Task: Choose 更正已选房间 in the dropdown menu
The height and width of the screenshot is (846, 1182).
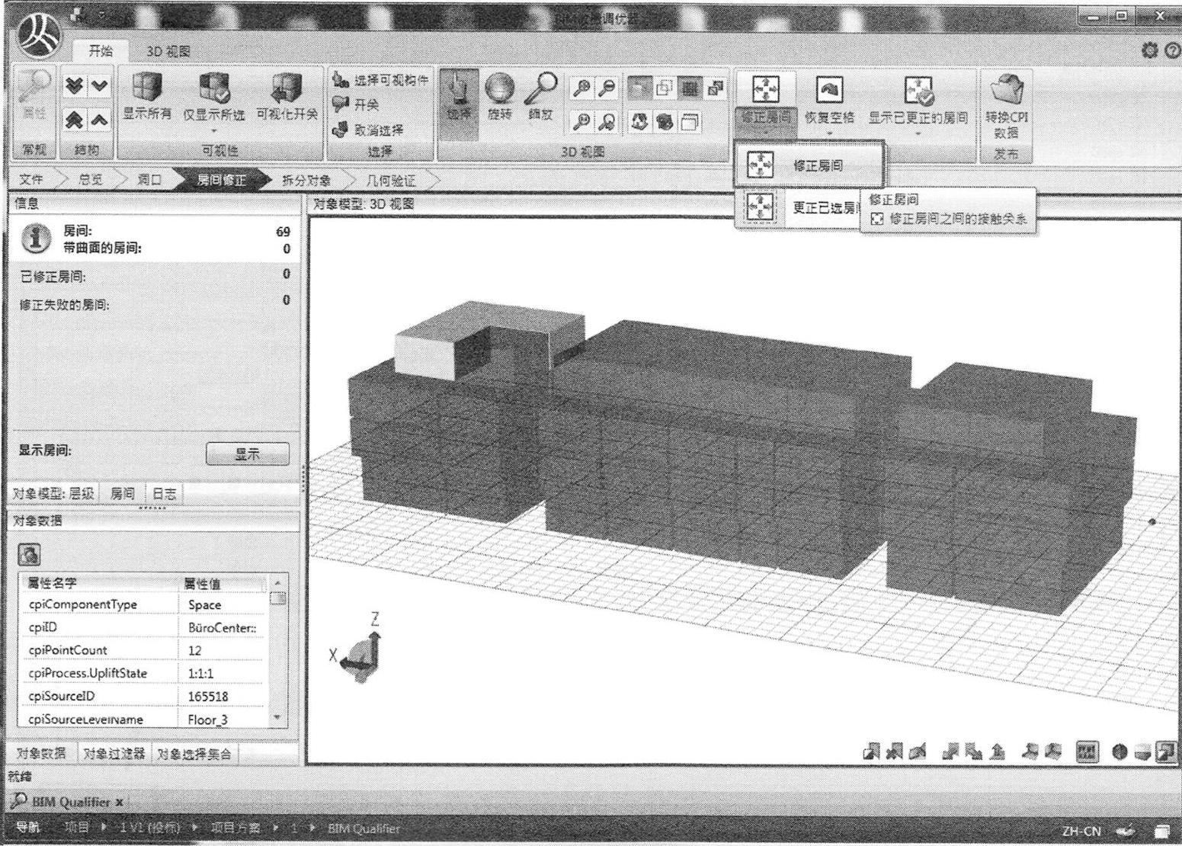Action: [x=798, y=207]
